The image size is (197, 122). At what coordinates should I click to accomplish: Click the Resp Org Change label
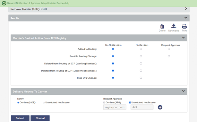(x=87, y=78)
